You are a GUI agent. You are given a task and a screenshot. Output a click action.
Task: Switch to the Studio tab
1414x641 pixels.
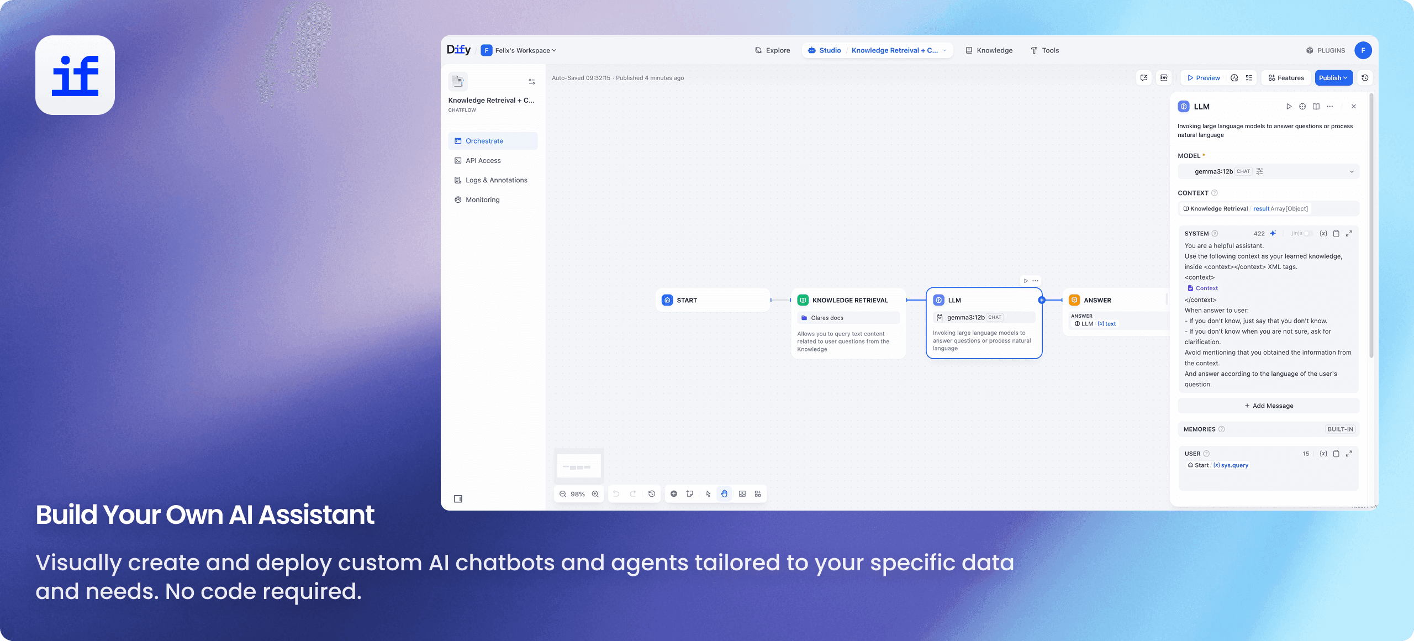tap(824, 50)
